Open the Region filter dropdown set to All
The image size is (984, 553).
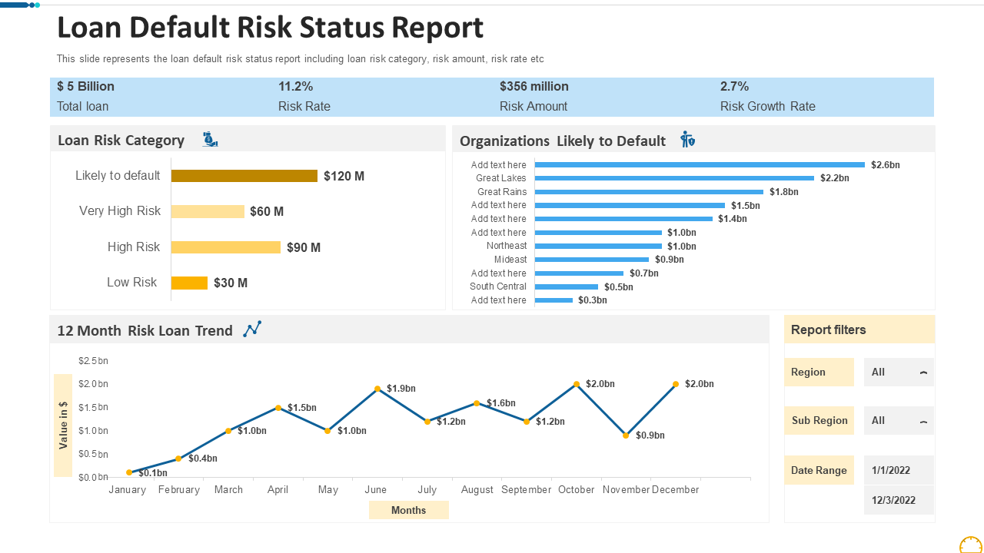click(x=899, y=372)
